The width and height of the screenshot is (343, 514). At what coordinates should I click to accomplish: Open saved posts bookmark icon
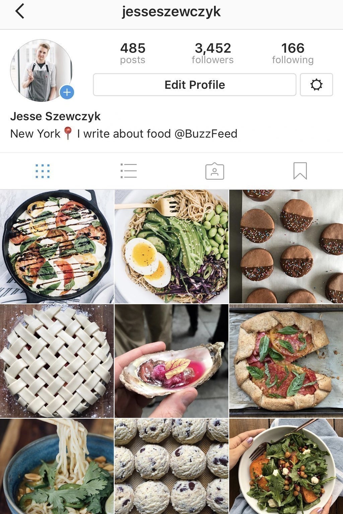pos(300,171)
